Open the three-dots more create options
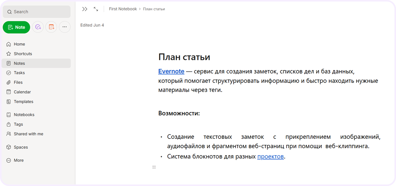 [x=65, y=27]
